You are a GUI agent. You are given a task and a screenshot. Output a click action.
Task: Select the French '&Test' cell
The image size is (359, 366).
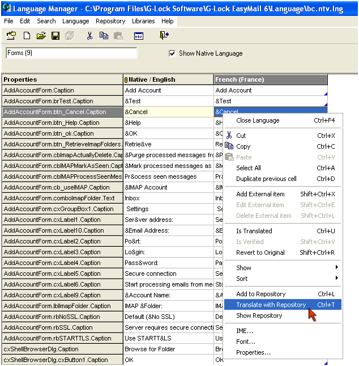click(271, 101)
